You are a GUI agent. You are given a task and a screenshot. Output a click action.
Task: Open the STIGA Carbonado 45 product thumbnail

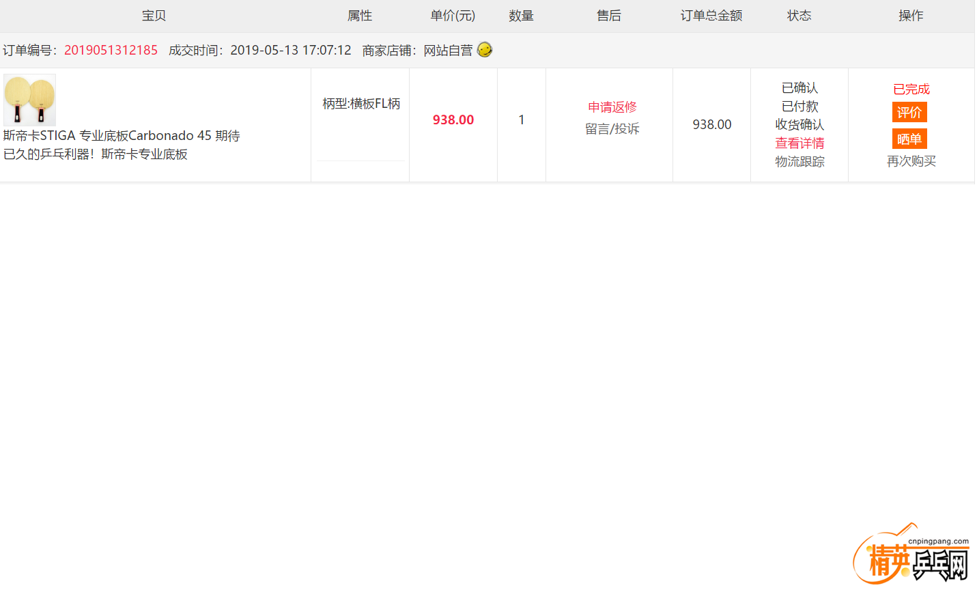(x=29, y=100)
